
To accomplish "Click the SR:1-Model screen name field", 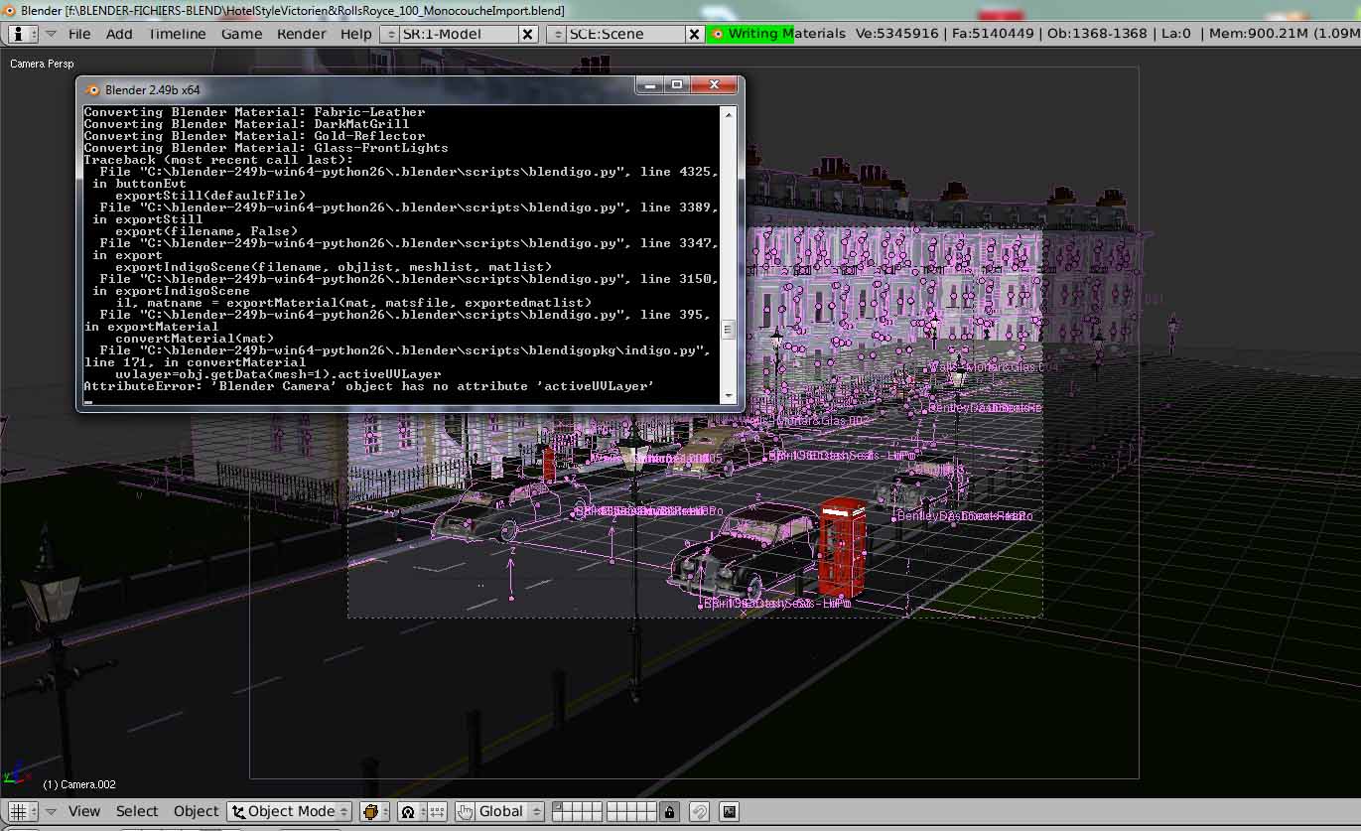I will tap(459, 34).
